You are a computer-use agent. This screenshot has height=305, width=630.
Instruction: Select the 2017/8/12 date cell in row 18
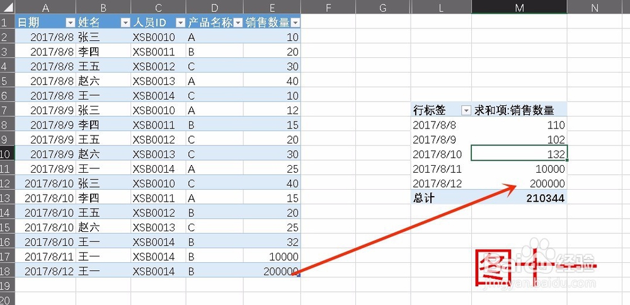click(x=45, y=271)
